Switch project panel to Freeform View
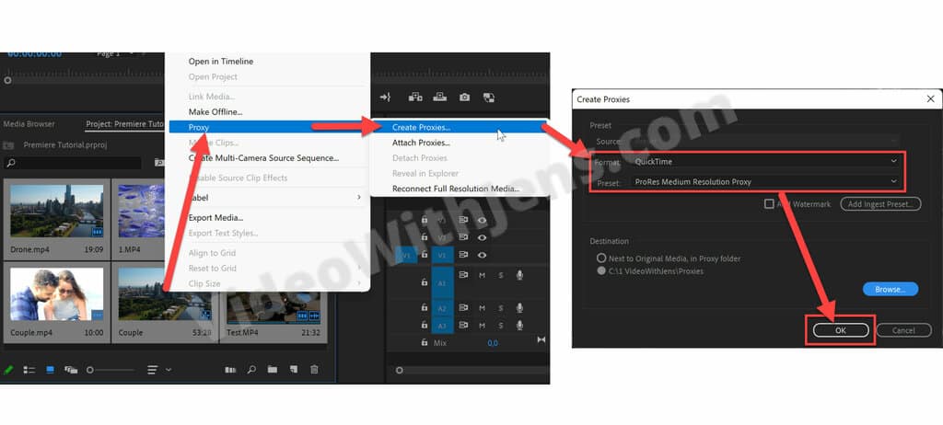This screenshot has height=425, width=943. pyautogui.click(x=71, y=370)
